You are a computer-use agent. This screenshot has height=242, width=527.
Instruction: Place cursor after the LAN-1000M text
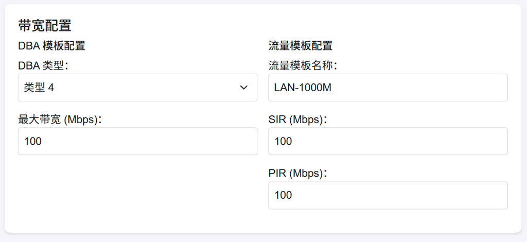pos(332,88)
